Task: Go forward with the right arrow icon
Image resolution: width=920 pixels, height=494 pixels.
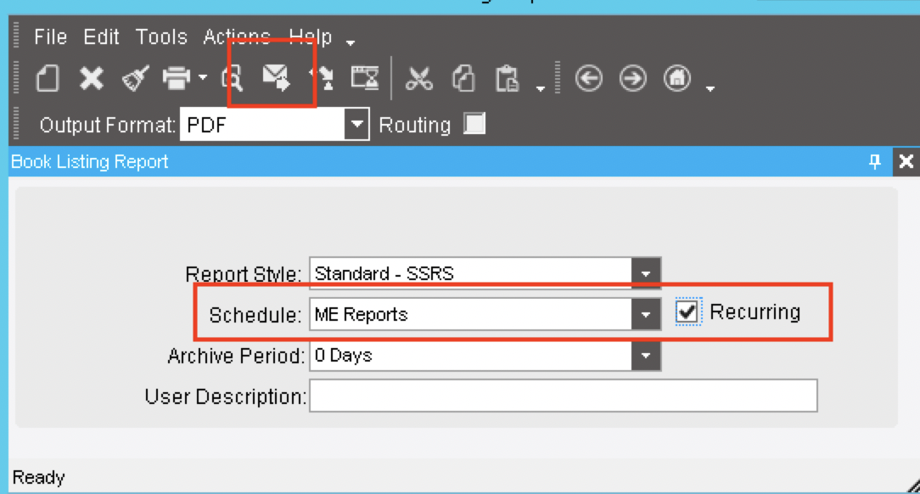Action: click(632, 79)
